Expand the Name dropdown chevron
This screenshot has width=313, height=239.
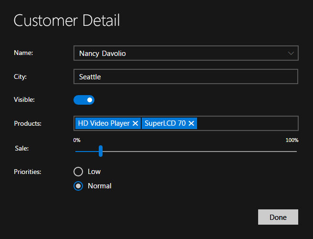point(291,53)
